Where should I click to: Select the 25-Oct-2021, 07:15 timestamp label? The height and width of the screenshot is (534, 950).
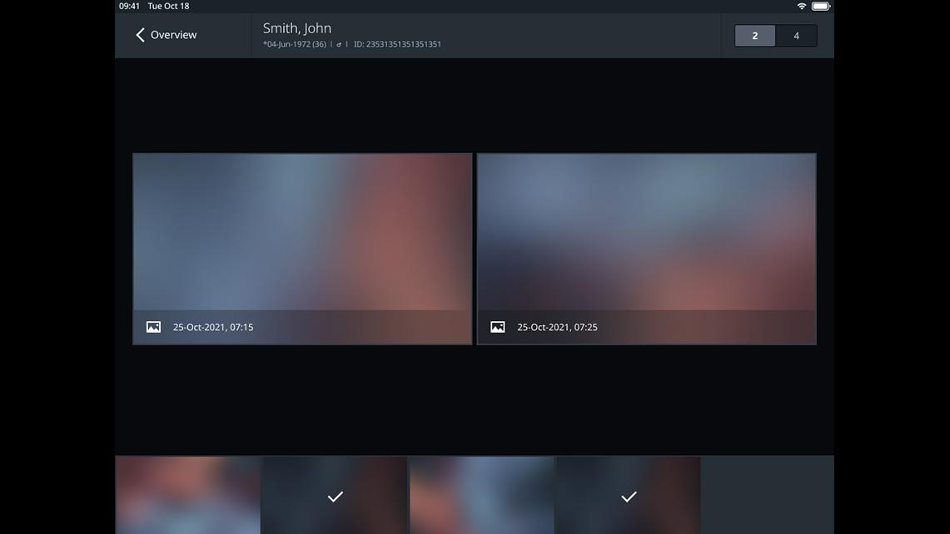click(213, 327)
